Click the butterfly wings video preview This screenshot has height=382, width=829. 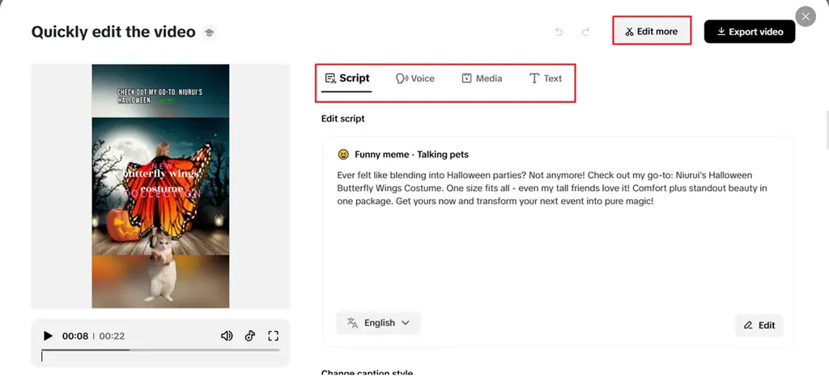[x=160, y=186]
